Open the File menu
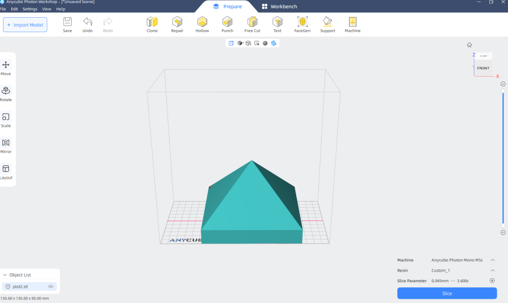Screen dimensions: 508x303 pyautogui.click(x=3, y=9)
